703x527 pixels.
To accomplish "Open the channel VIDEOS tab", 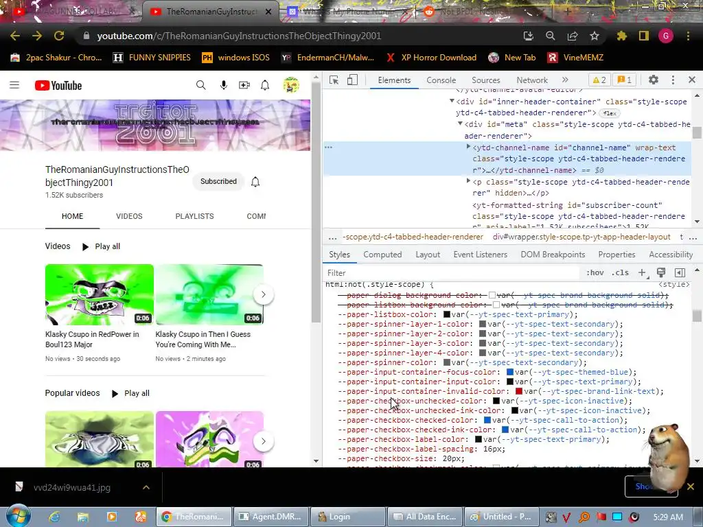I will pos(129,216).
